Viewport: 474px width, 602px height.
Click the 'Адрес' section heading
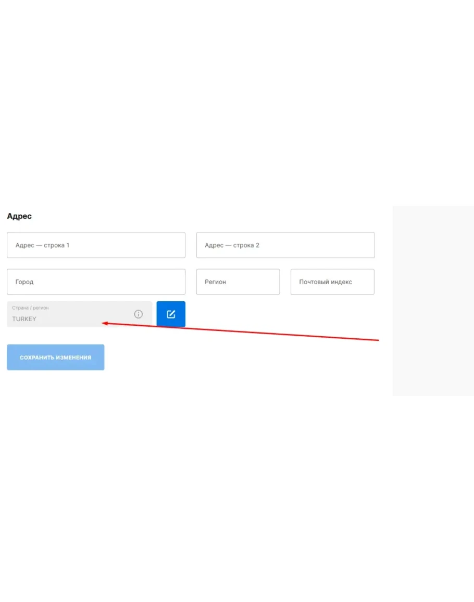point(19,216)
